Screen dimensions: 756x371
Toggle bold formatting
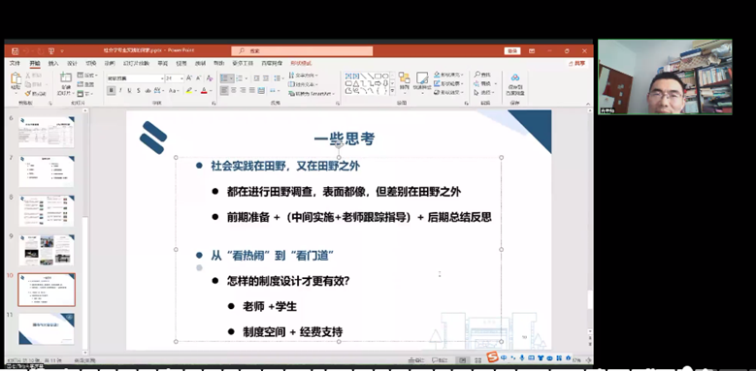coord(112,90)
